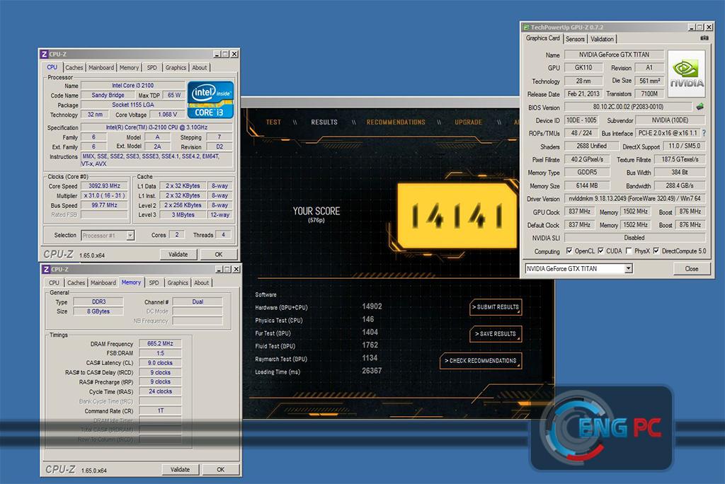Open the RESULTS tab in the benchmark
This screenshot has height=484, width=725.
click(324, 122)
